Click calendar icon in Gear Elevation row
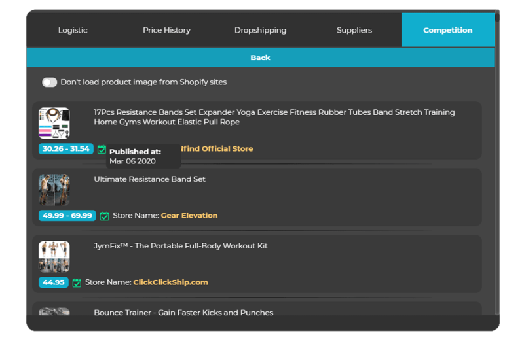The image size is (524, 340). 105,216
